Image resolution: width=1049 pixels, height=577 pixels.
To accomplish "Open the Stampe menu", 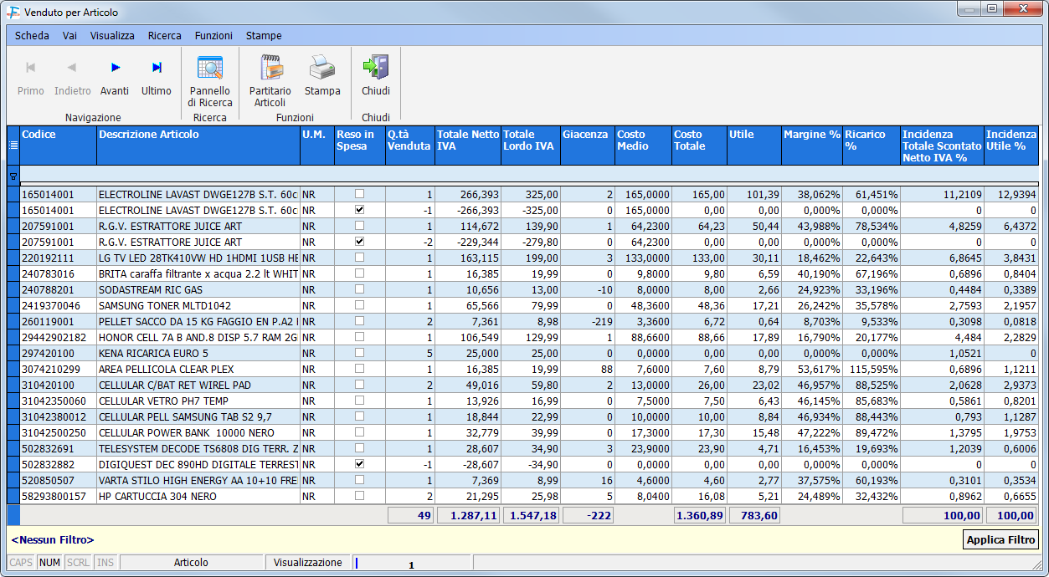I will click(264, 36).
